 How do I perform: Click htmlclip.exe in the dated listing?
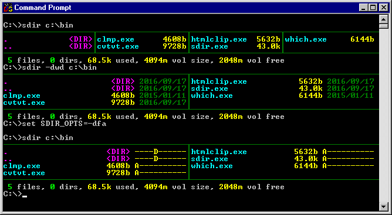click(219, 81)
